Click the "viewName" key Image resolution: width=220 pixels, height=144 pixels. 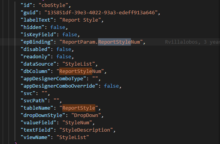click(35, 137)
